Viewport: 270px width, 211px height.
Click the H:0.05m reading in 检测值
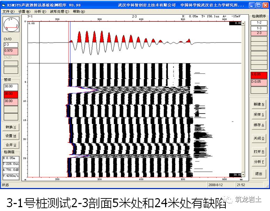[11, 158]
